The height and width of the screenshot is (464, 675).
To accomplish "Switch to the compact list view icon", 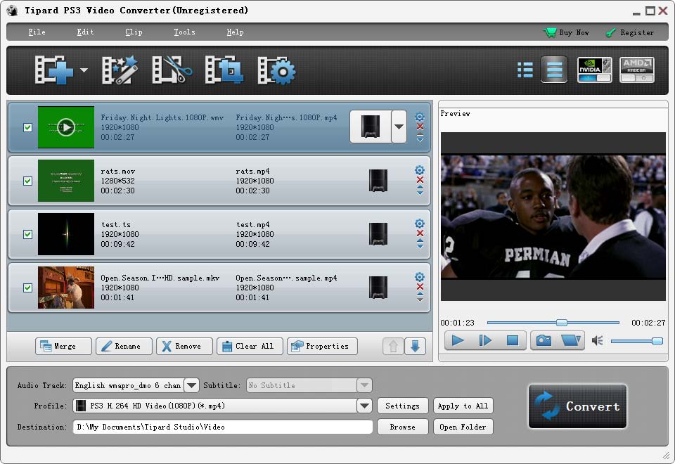I will [525, 70].
